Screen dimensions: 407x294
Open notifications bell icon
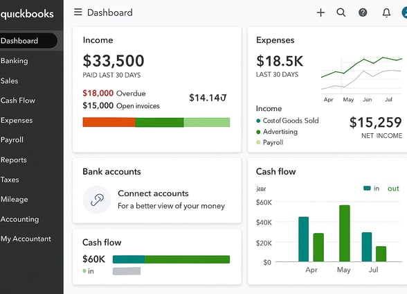tap(386, 12)
